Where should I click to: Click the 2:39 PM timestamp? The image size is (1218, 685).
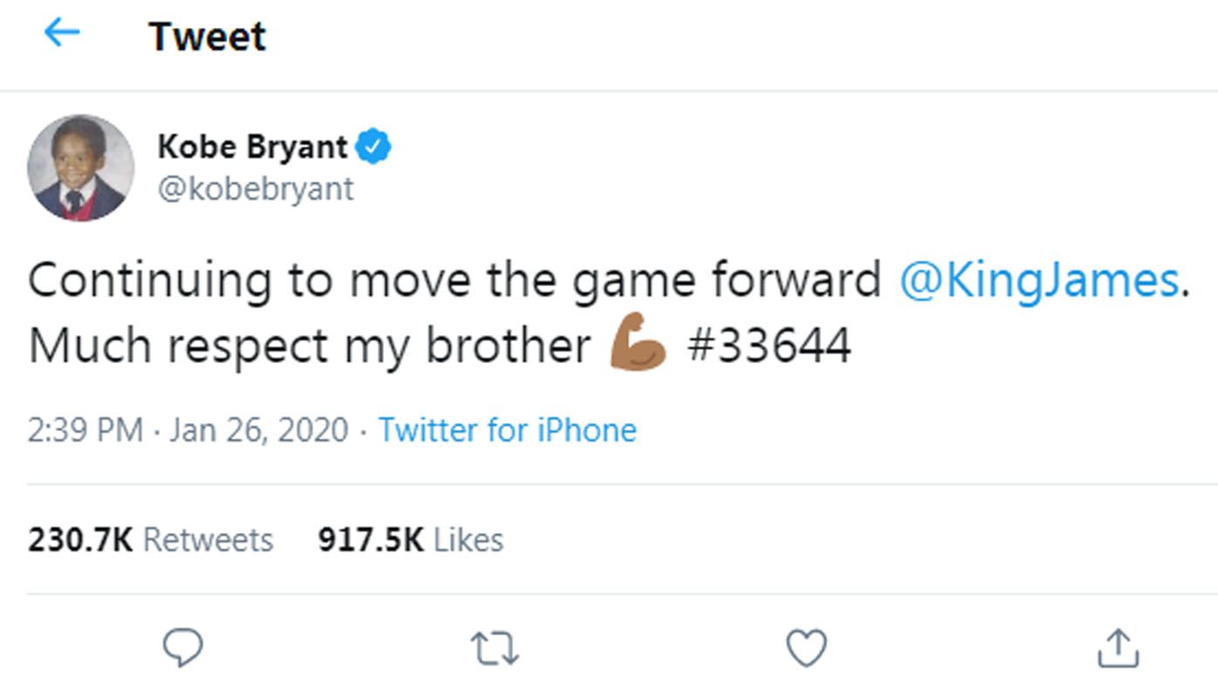pos(85,429)
